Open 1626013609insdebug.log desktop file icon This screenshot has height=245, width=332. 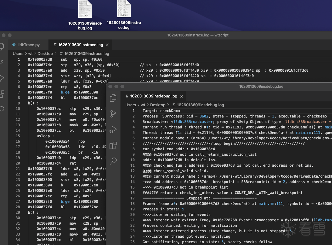click(85, 9)
